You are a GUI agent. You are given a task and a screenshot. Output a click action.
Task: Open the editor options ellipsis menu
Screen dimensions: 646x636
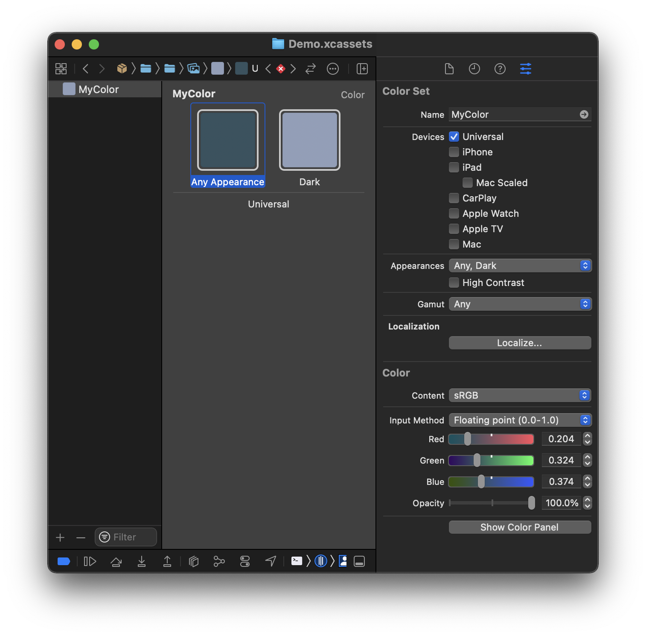click(x=333, y=69)
